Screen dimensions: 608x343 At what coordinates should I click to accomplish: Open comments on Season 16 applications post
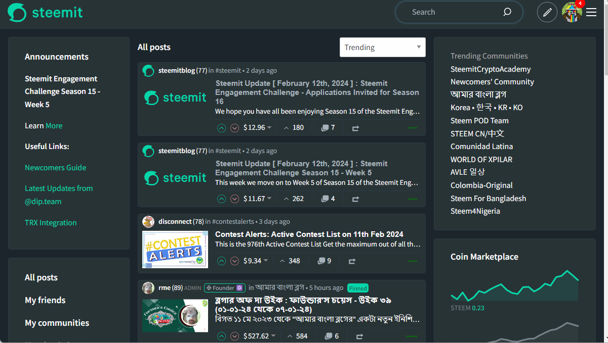[x=328, y=128]
